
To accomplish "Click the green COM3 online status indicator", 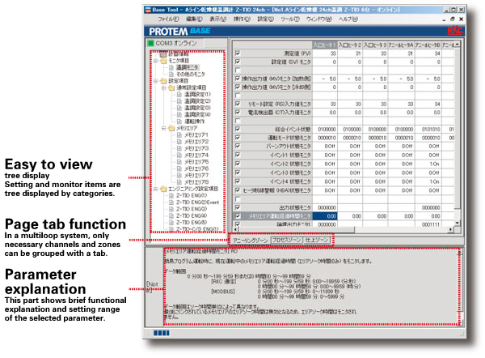I will pos(150,43).
